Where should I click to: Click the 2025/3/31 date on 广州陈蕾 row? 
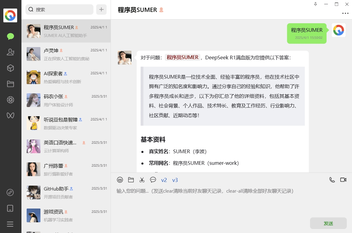99,165
